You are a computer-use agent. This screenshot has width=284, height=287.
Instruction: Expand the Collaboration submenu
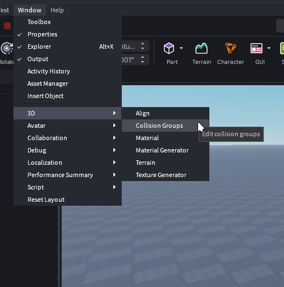tap(67, 138)
